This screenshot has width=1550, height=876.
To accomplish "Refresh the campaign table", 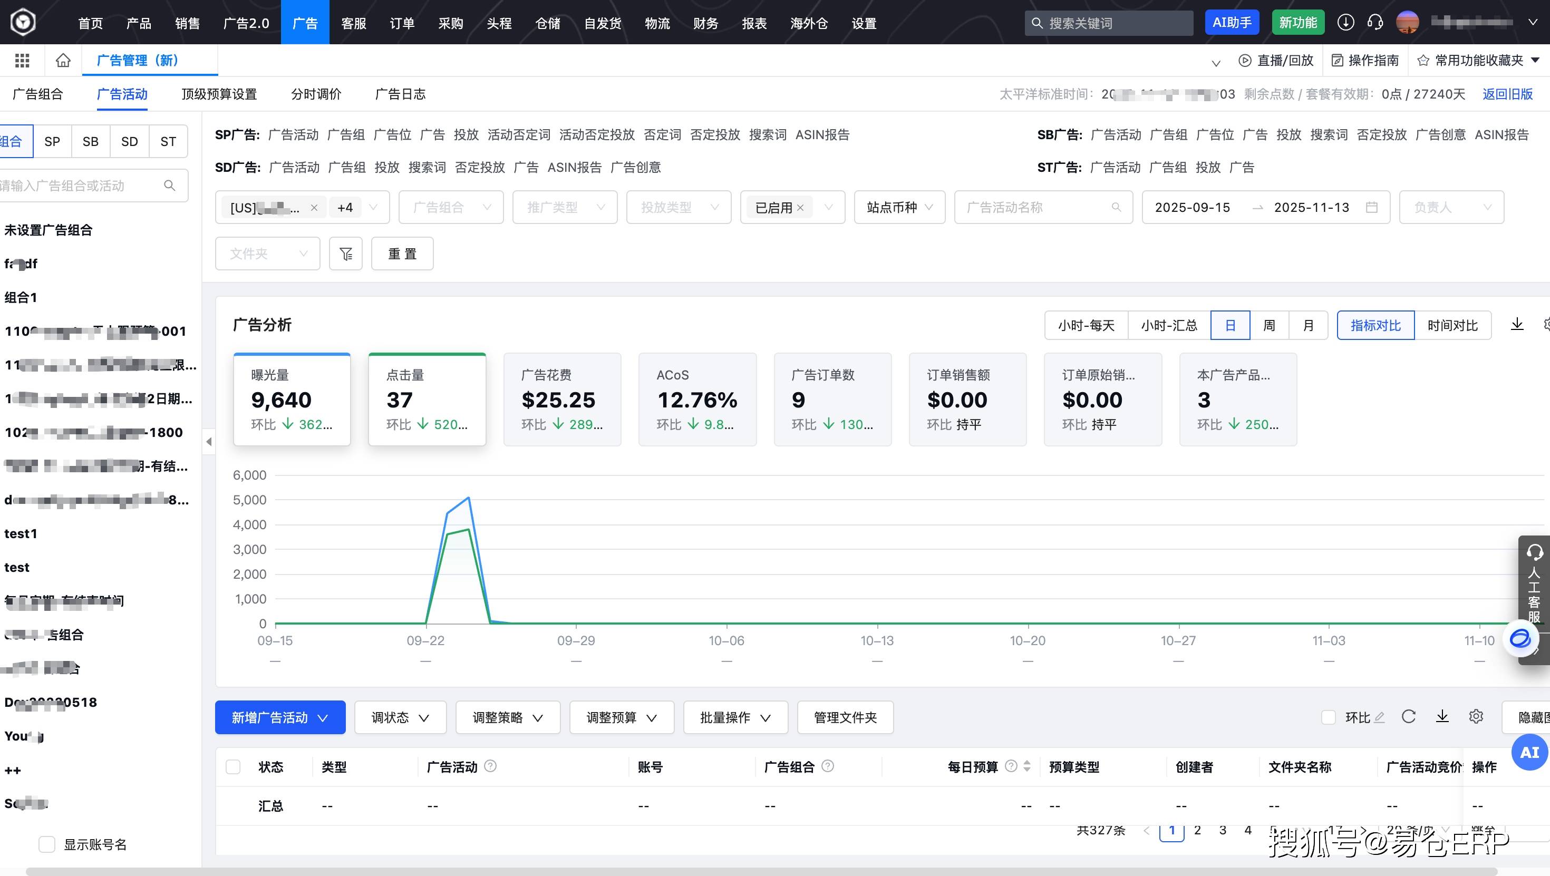I will point(1408,717).
